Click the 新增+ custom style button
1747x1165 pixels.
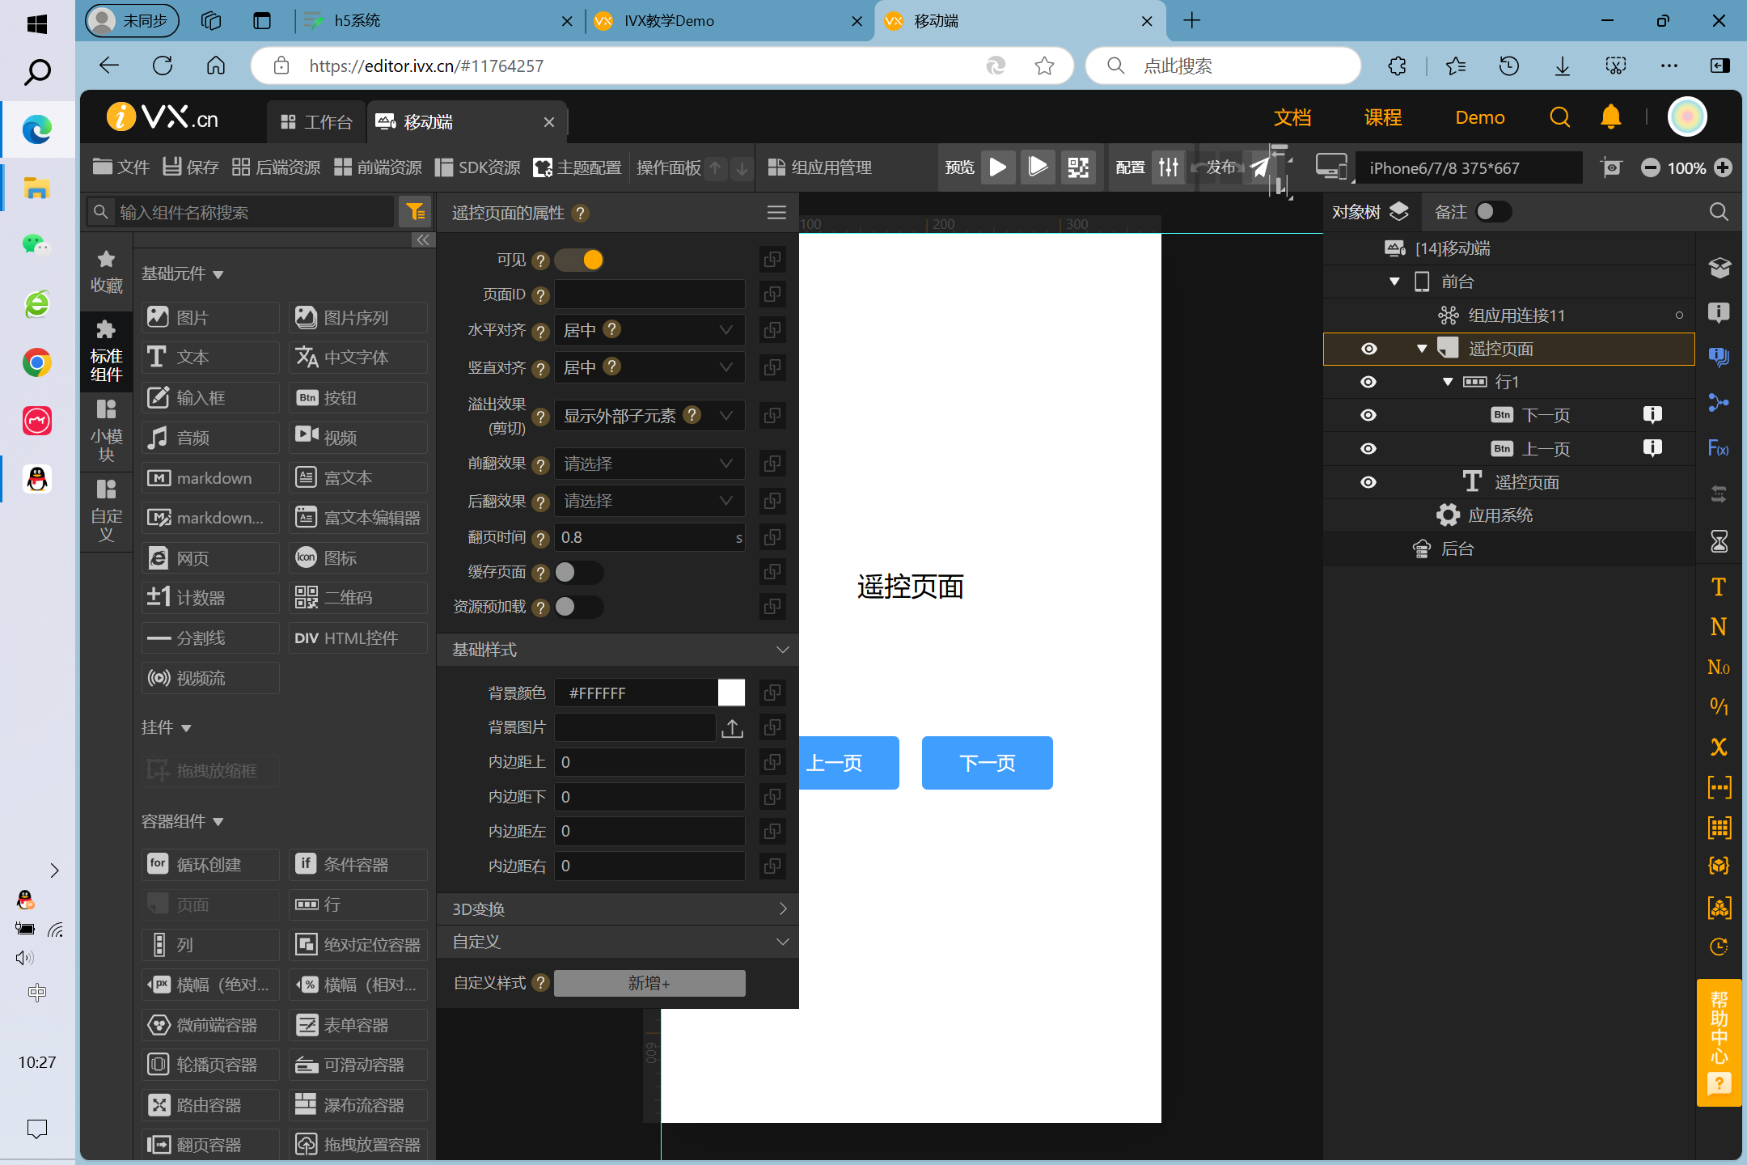point(649,983)
